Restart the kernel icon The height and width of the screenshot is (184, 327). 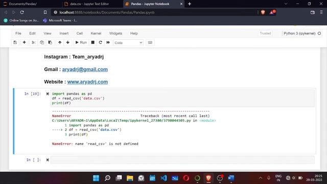click(x=100, y=42)
